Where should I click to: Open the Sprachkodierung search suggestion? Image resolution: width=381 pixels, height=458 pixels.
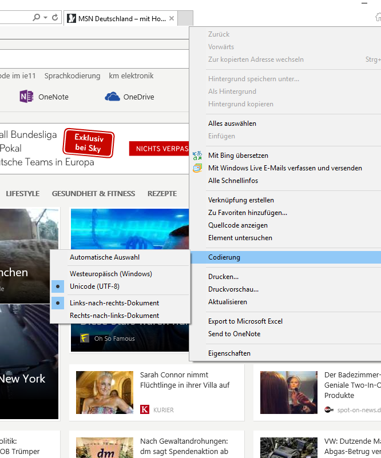(x=72, y=76)
